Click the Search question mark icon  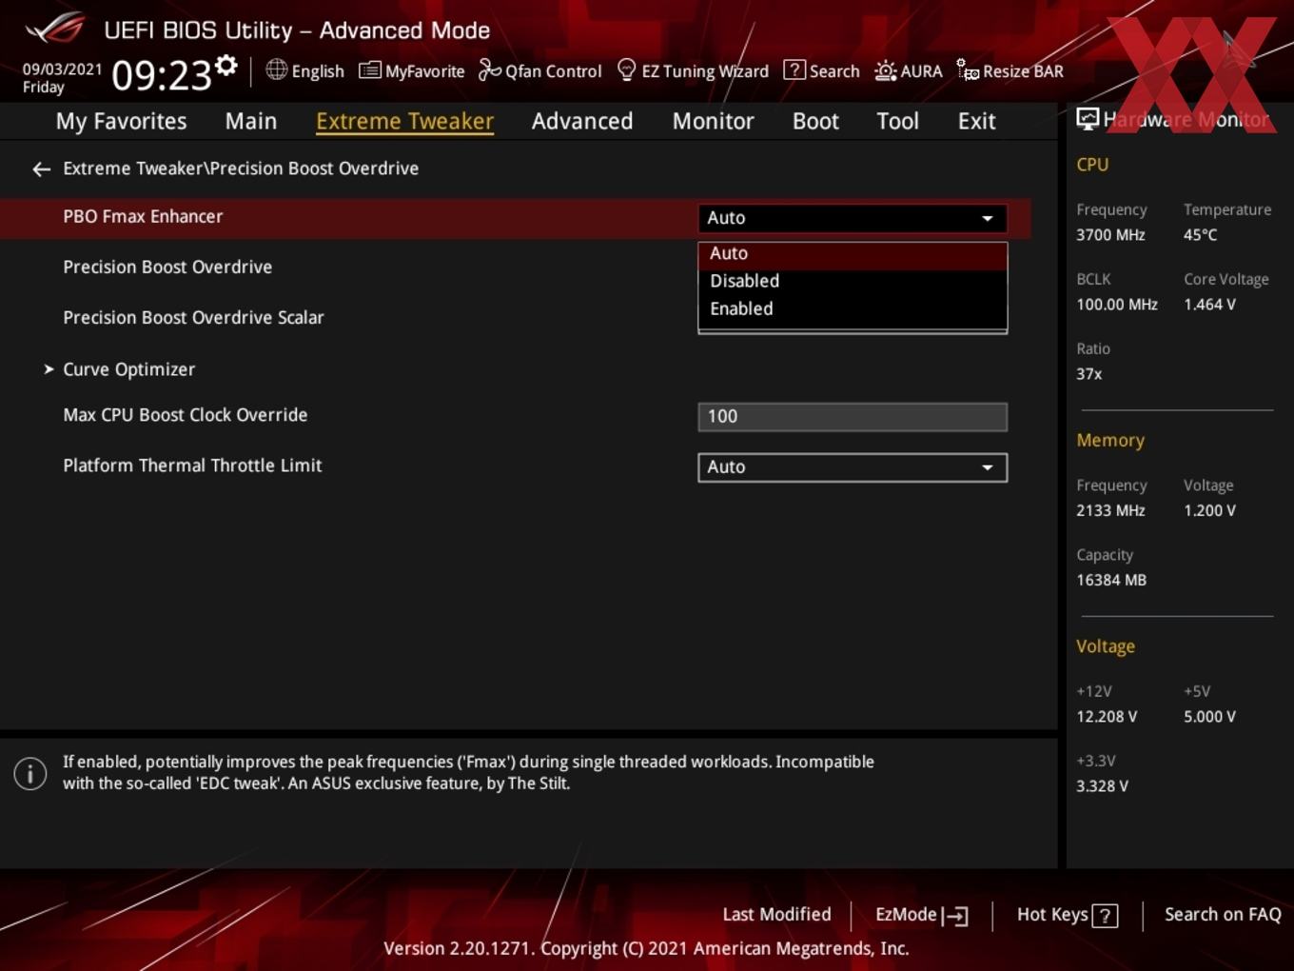click(794, 69)
